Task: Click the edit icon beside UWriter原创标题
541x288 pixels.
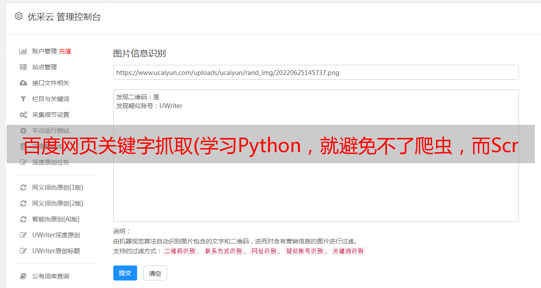Action: point(23,251)
